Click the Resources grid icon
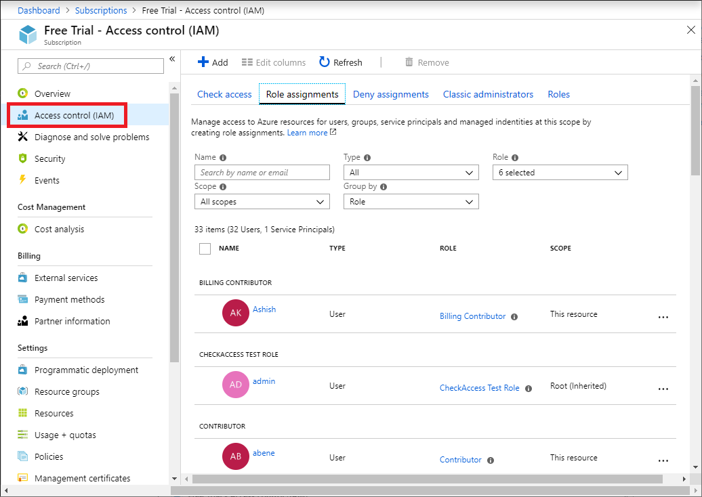This screenshot has height=497, width=702. (x=23, y=413)
